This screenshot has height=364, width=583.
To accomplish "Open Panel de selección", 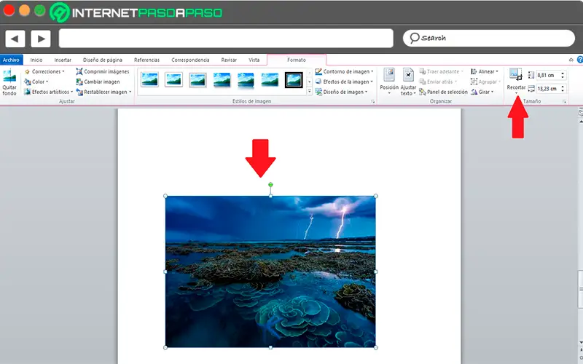I will (444, 92).
